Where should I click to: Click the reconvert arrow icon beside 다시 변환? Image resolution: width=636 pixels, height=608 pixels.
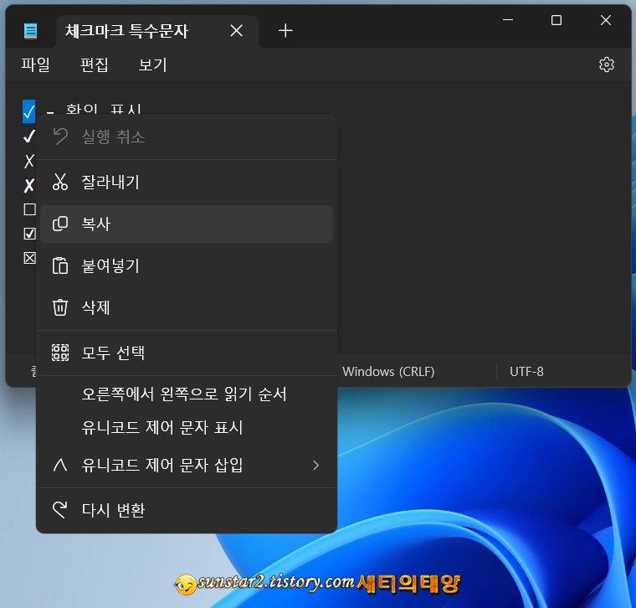click(60, 510)
